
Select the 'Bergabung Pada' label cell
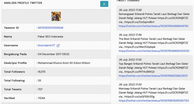[18, 54]
